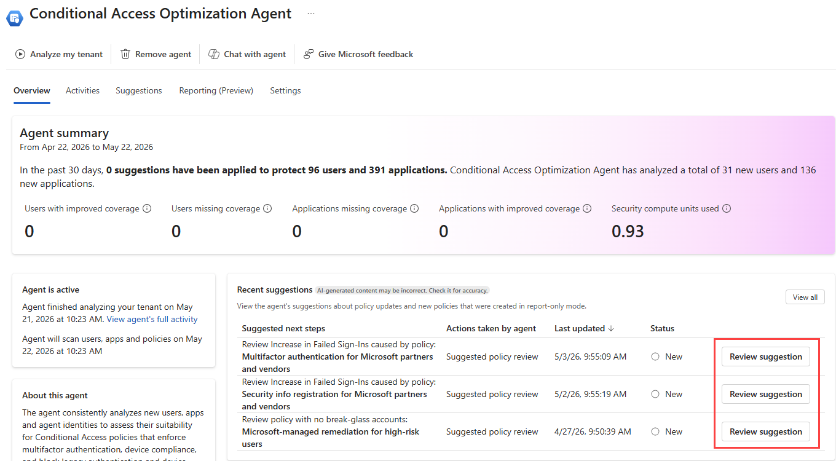The image size is (836, 461).
Task: Click the 4/27/26, 9:50:39 AM timestamp
Action: (x=593, y=432)
